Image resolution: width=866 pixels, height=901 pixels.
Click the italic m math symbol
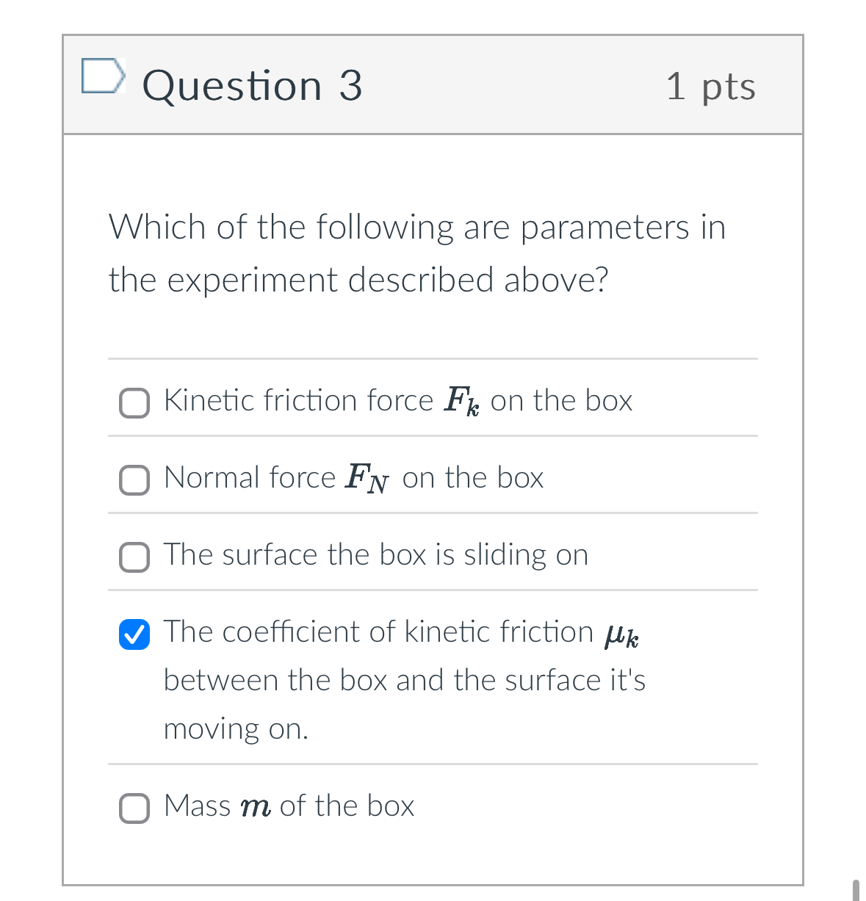pyautogui.click(x=255, y=808)
